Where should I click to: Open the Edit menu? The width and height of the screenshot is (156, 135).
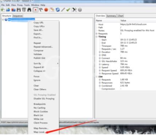coord(8,5)
